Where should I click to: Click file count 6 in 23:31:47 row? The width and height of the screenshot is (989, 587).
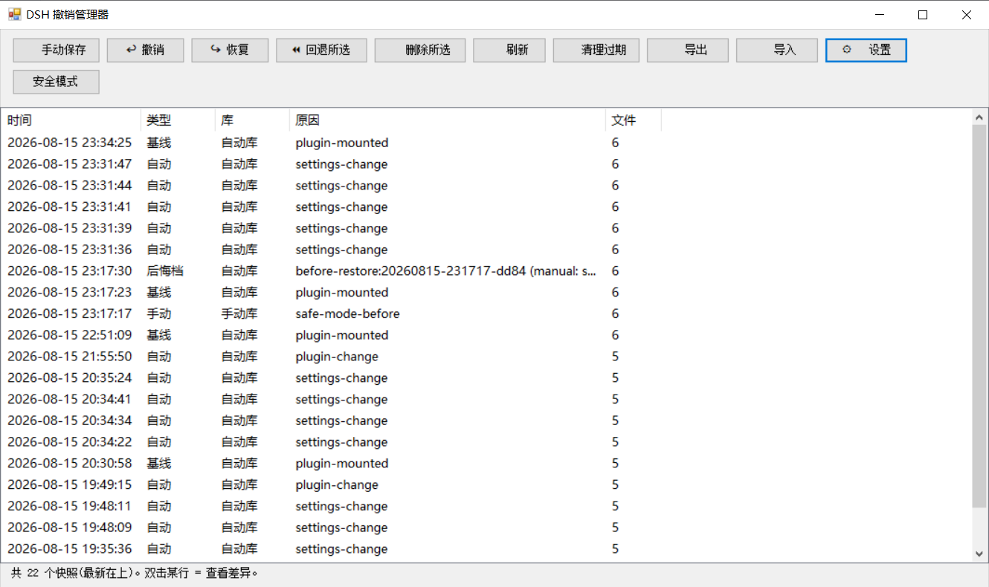[615, 164]
